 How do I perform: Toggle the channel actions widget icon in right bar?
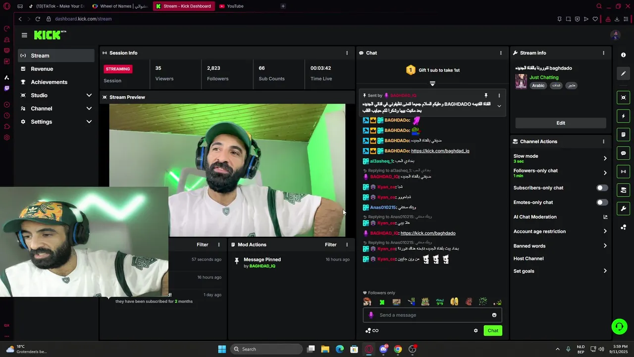624,190
